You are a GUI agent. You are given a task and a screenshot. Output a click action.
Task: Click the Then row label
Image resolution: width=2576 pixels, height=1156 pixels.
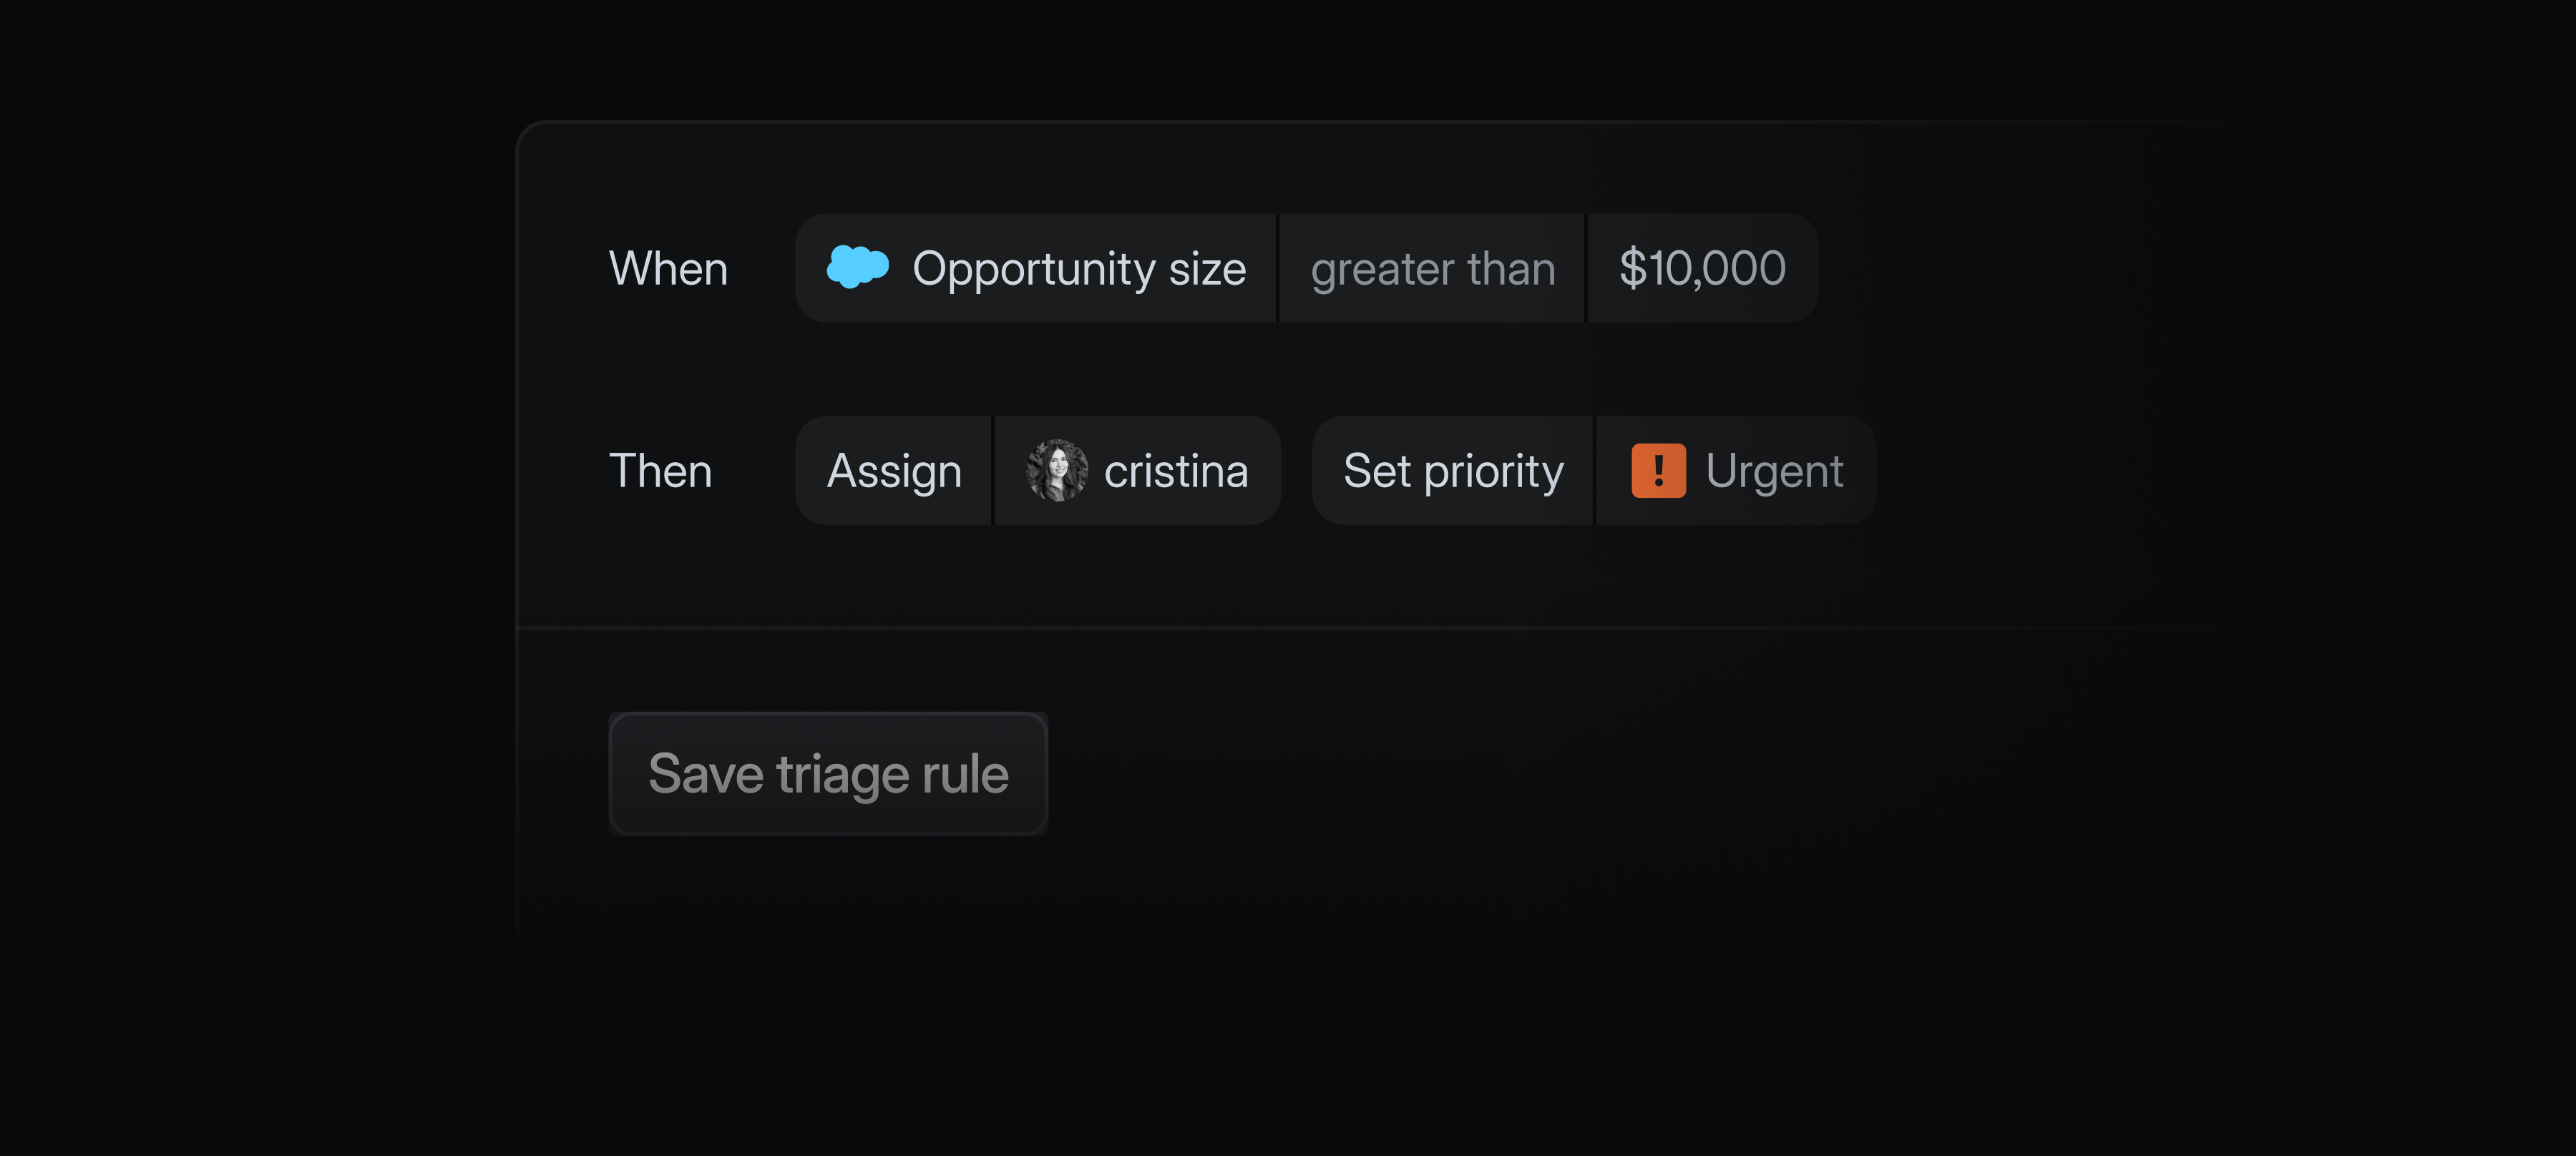point(661,470)
